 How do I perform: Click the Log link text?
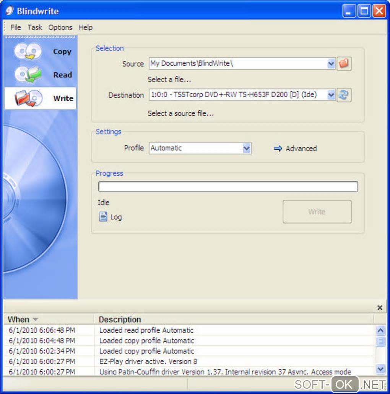click(116, 217)
